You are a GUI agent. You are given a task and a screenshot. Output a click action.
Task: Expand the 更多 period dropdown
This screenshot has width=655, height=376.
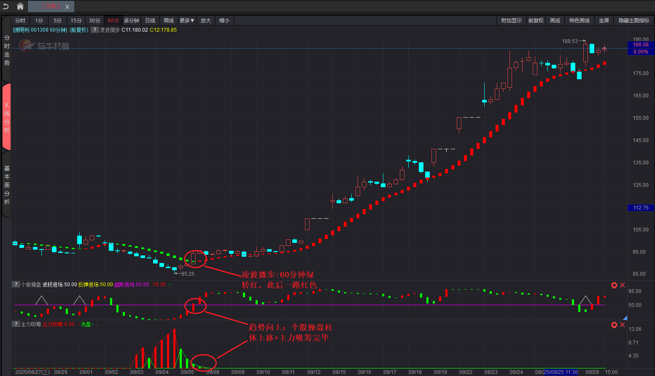pos(186,21)
